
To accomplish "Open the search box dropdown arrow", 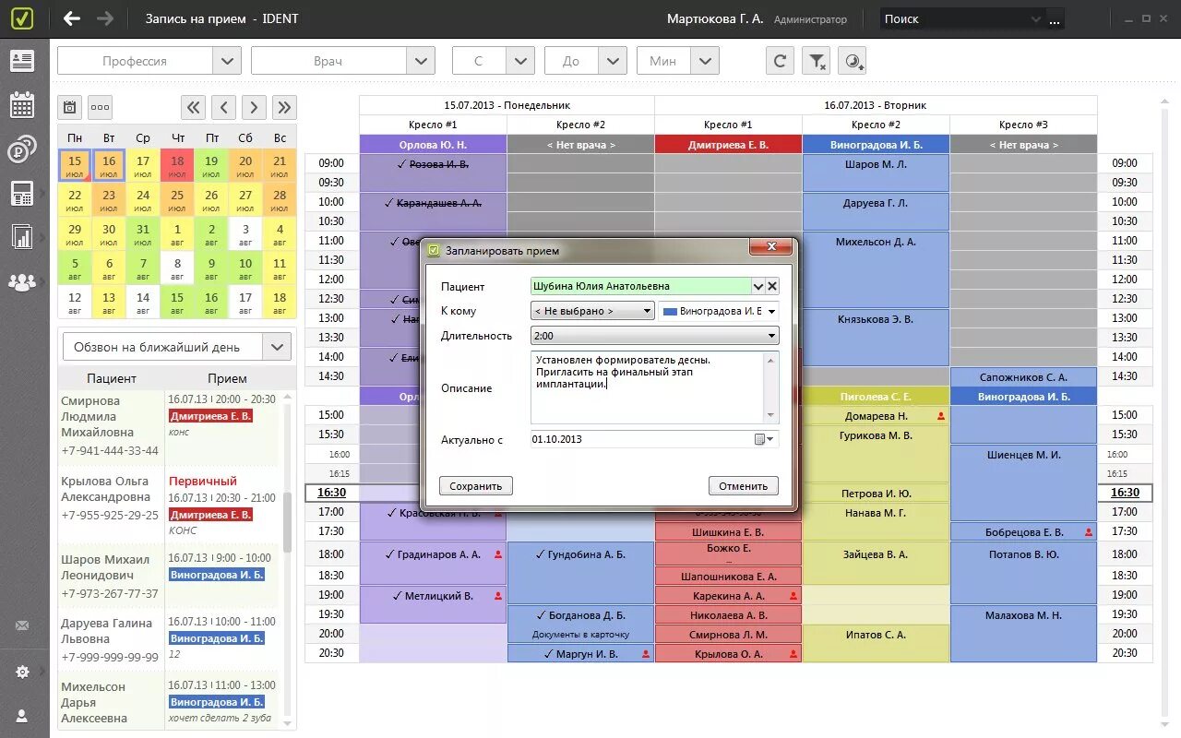I will (x=1035, y=19).
